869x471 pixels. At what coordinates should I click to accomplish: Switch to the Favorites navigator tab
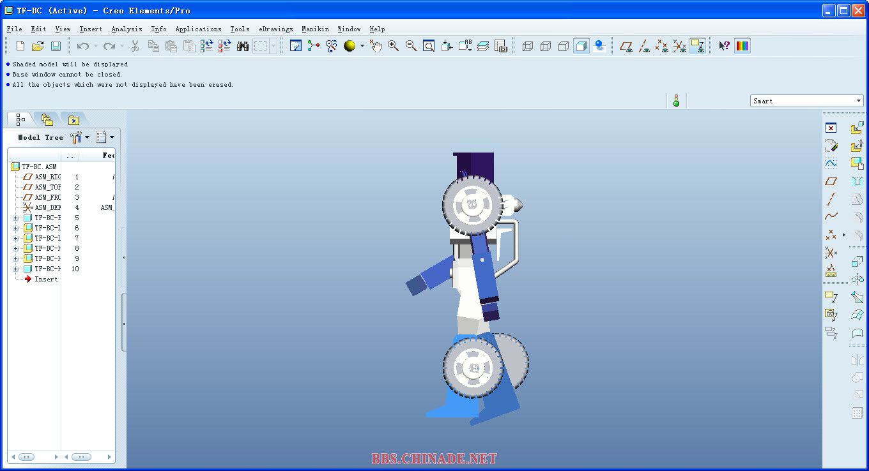coord(73,119)
